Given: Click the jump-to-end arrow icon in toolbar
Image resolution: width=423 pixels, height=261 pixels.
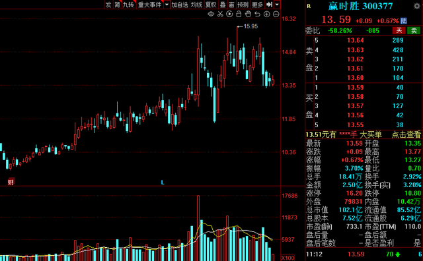Looking at the screenshot, I should [269, 5].
